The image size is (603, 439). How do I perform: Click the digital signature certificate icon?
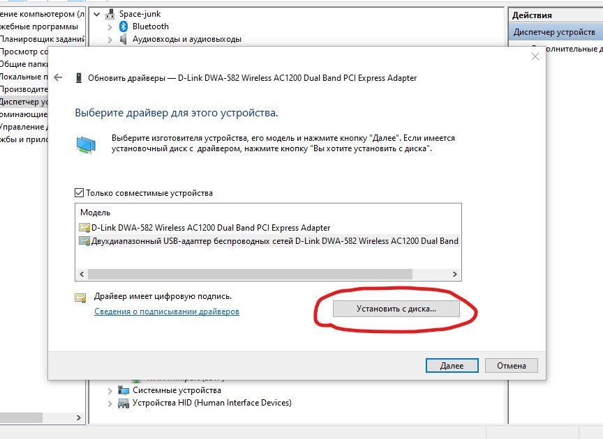(x=81, y=298)
